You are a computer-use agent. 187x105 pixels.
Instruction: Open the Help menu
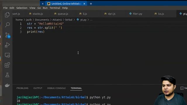pyautogui.click(x=65, y=8)
